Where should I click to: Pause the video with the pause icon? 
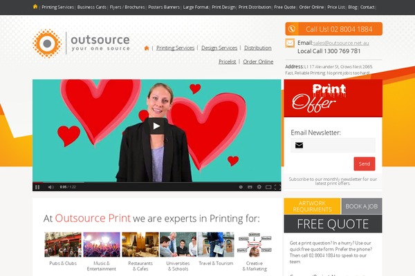[37, 187]
